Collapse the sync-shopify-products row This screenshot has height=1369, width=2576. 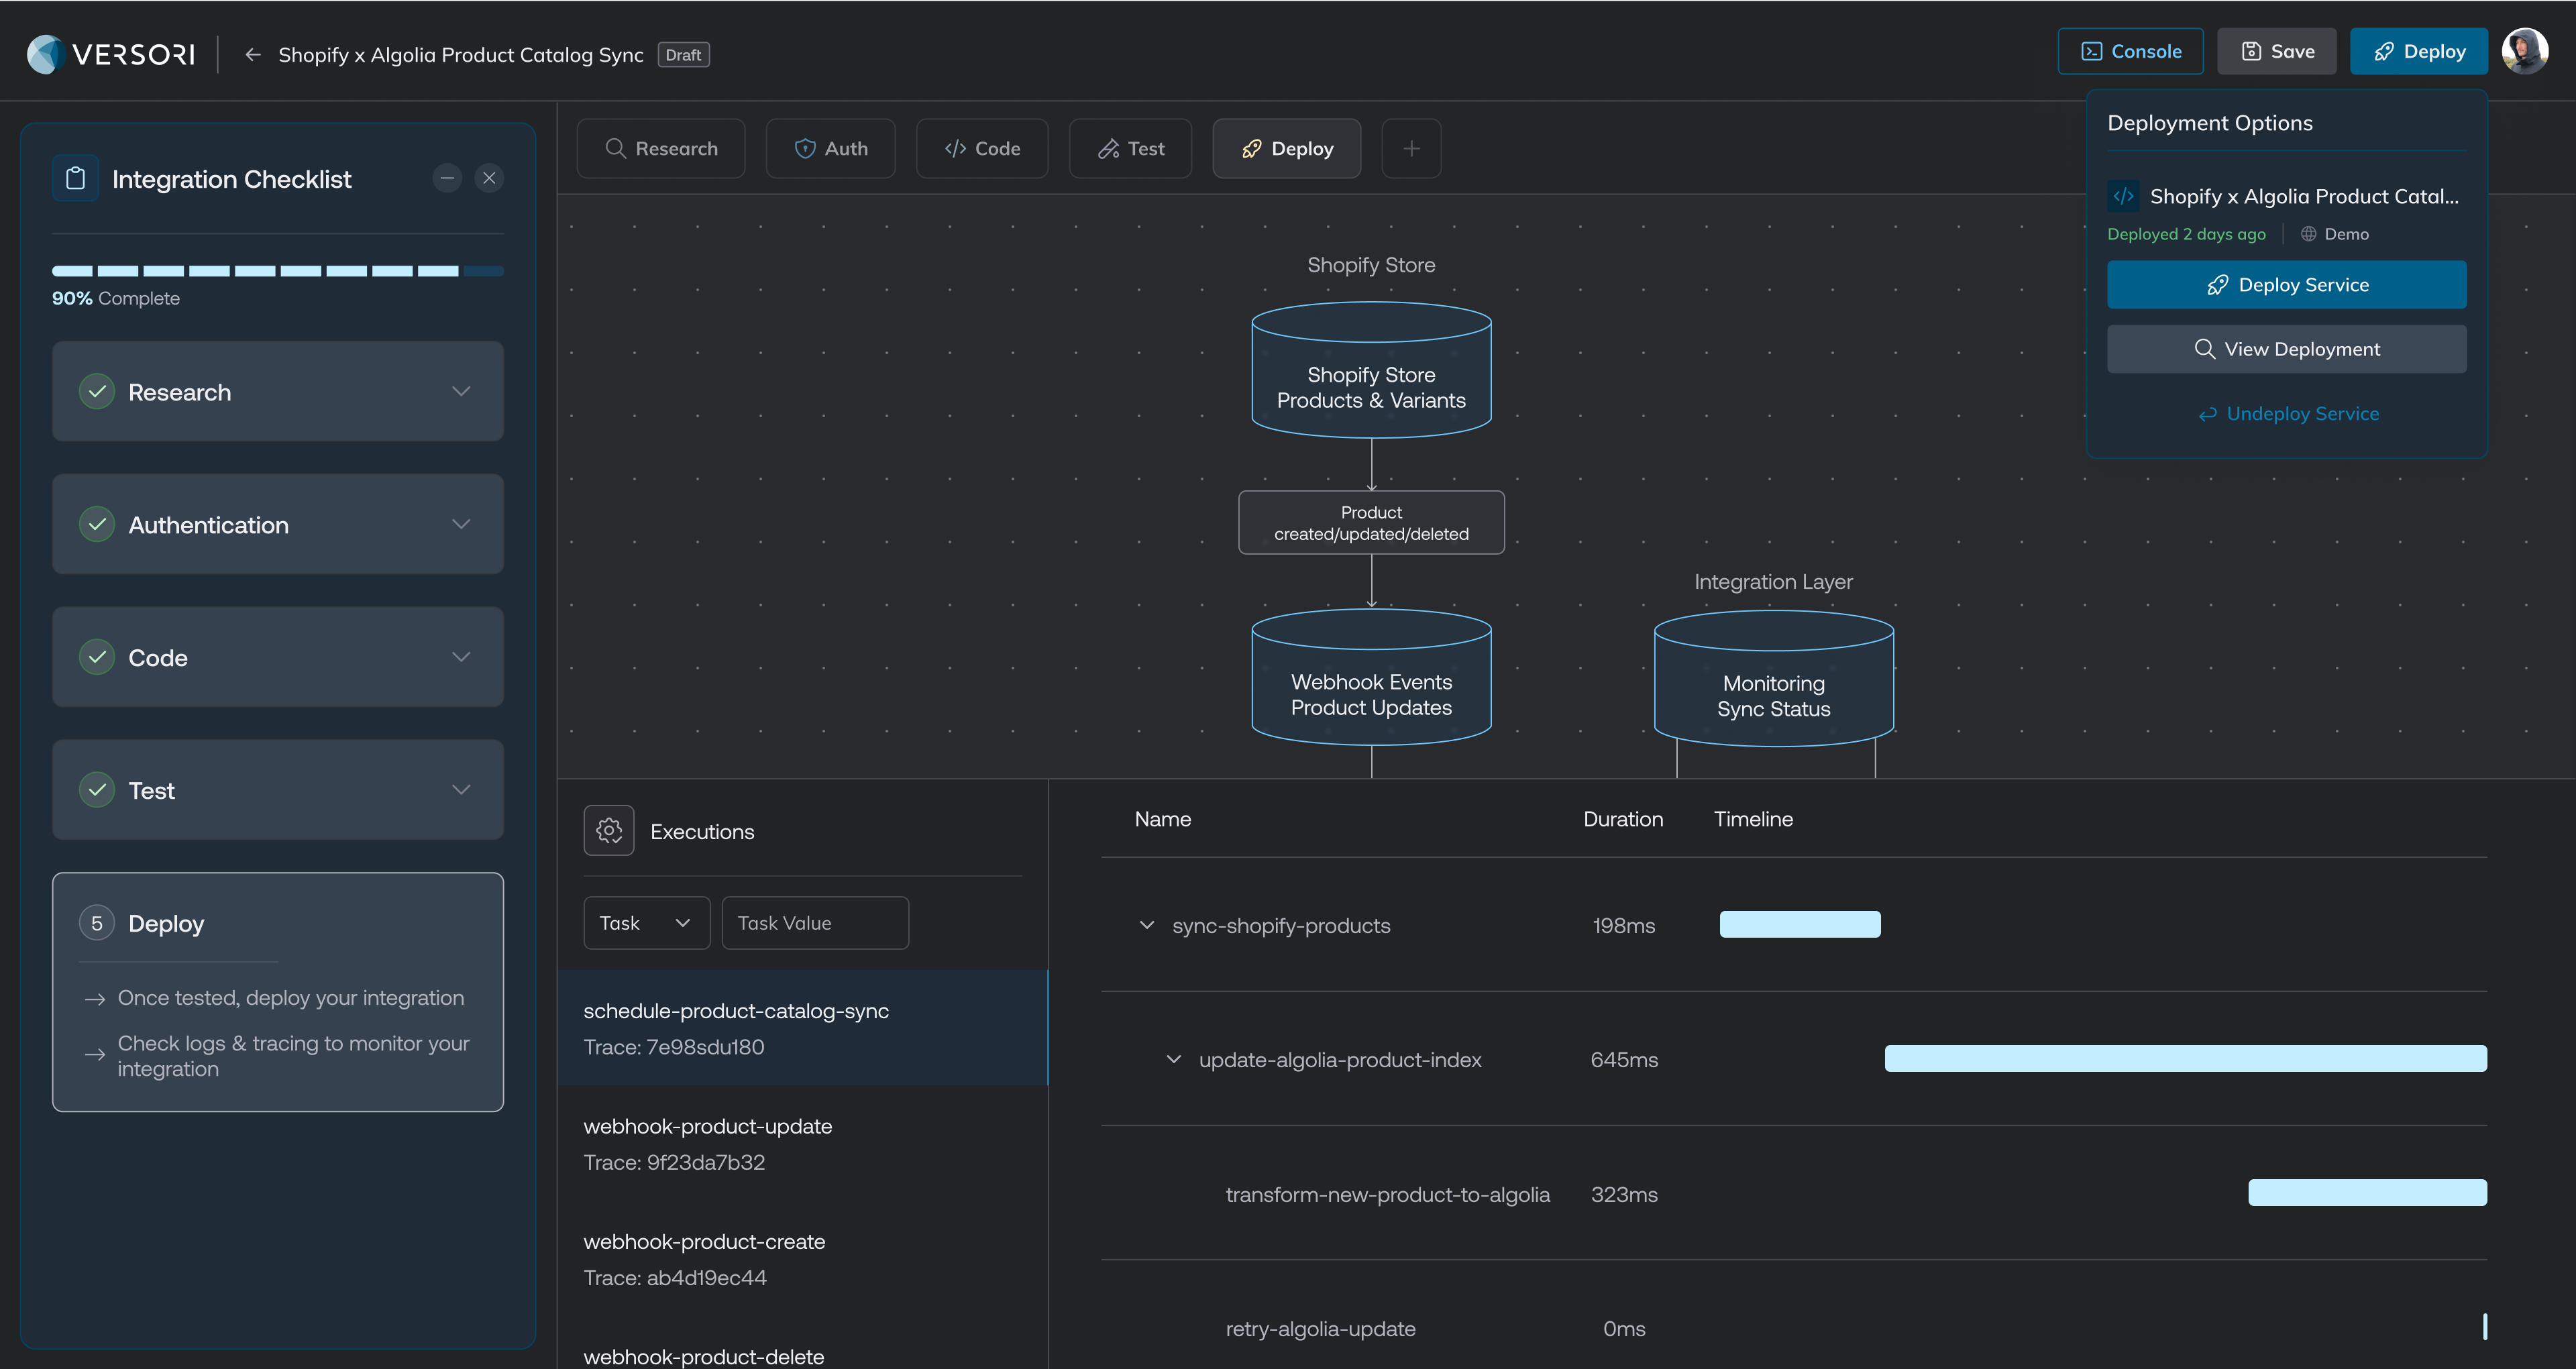click(1146, 925)
